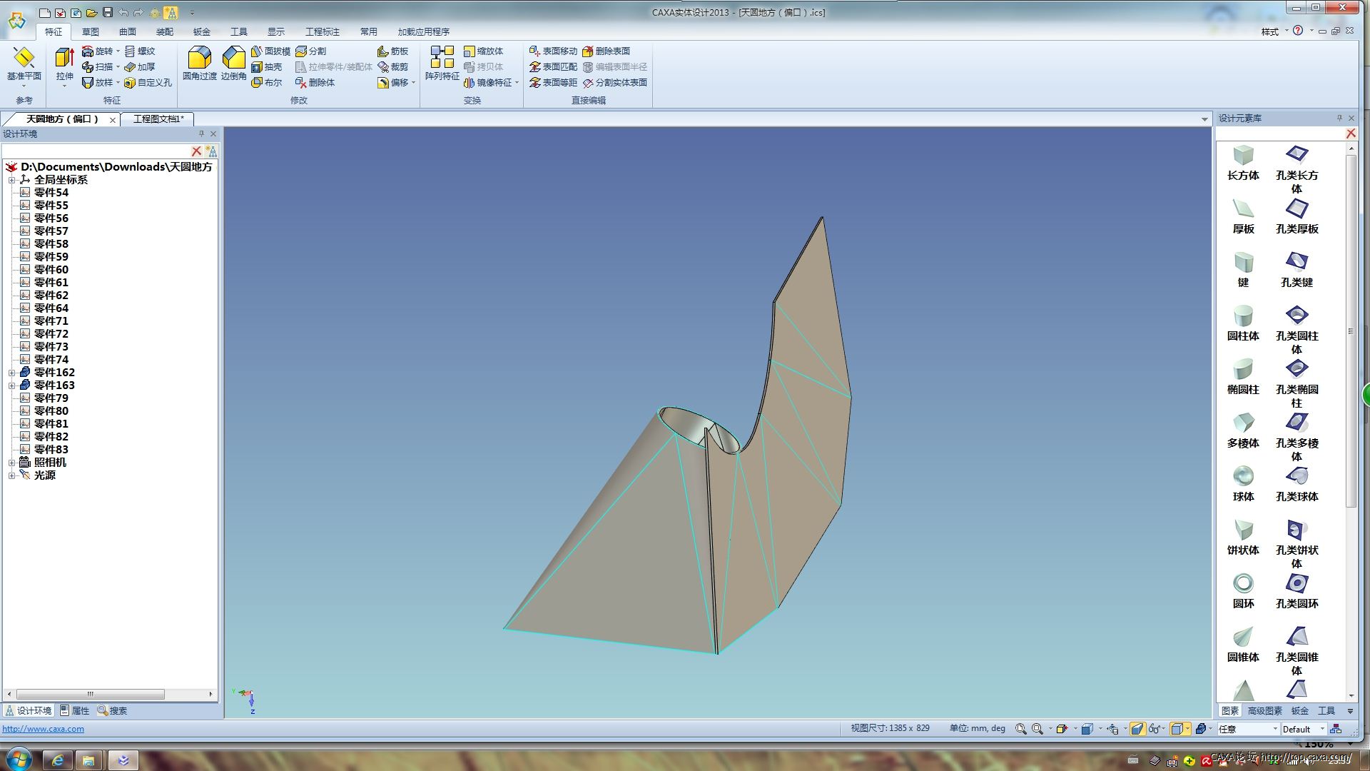
Task: Toggle the design tree icon in quick access toolbar
Action: (x=171, y=12)
